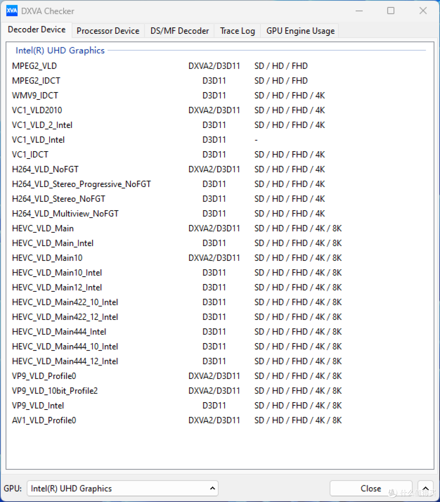Select the Decoder Device tab
440x502 pixels.
click(37, 30)
